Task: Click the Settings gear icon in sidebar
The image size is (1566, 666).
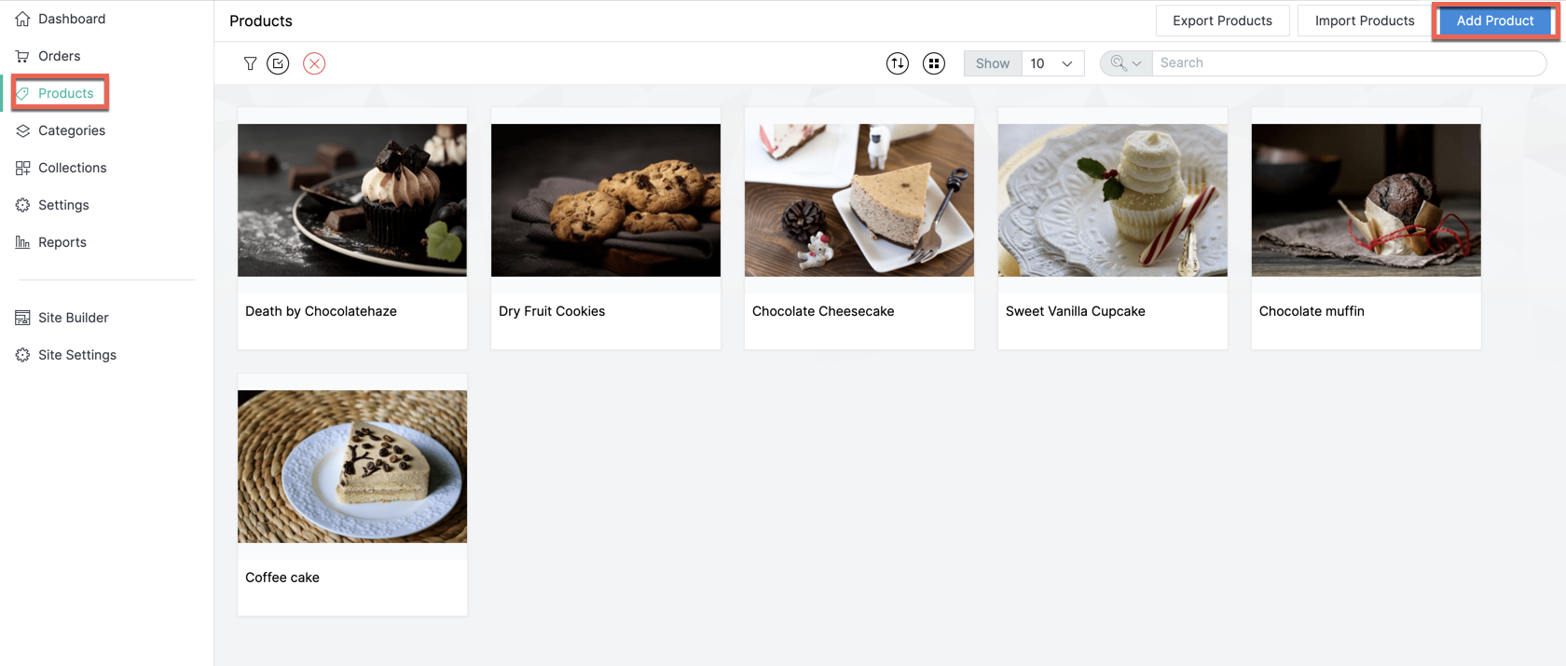Action: click(x=22, y=205)
